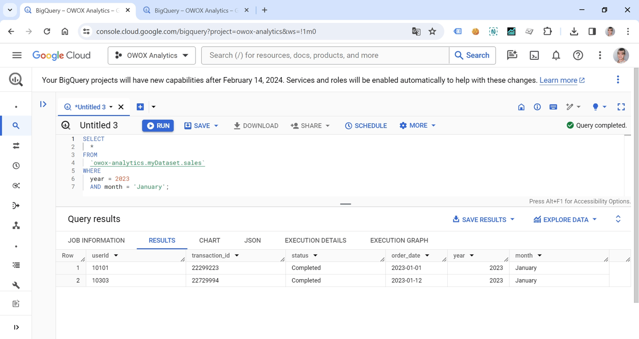
Task: Open Gemini chat assistant icon
Action: [x=512, y=55]
